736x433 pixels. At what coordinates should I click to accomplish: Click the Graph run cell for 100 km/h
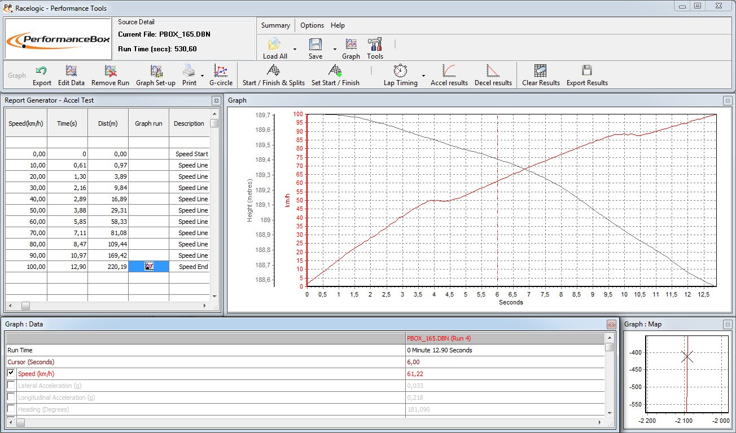click(x=149, y=267)
